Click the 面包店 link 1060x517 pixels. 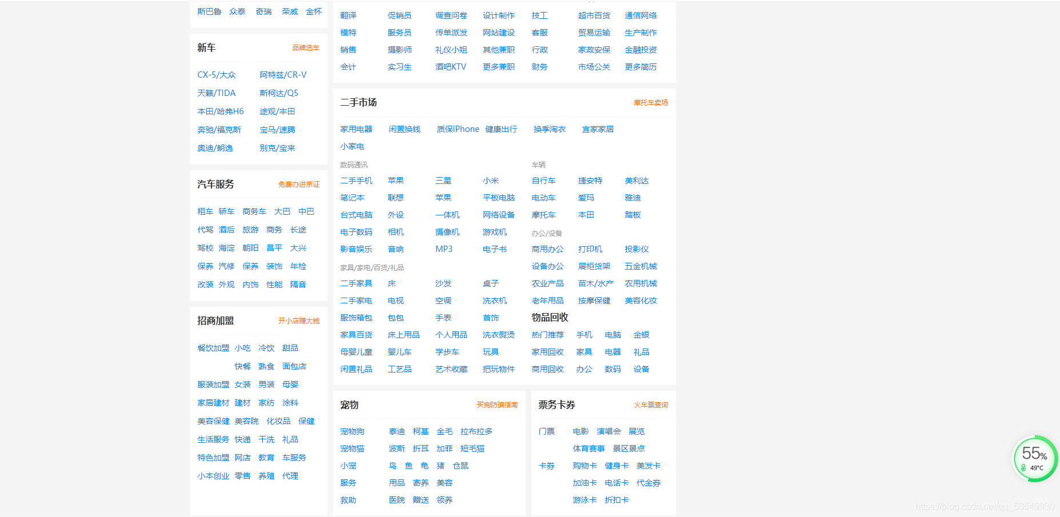point(294,366)
